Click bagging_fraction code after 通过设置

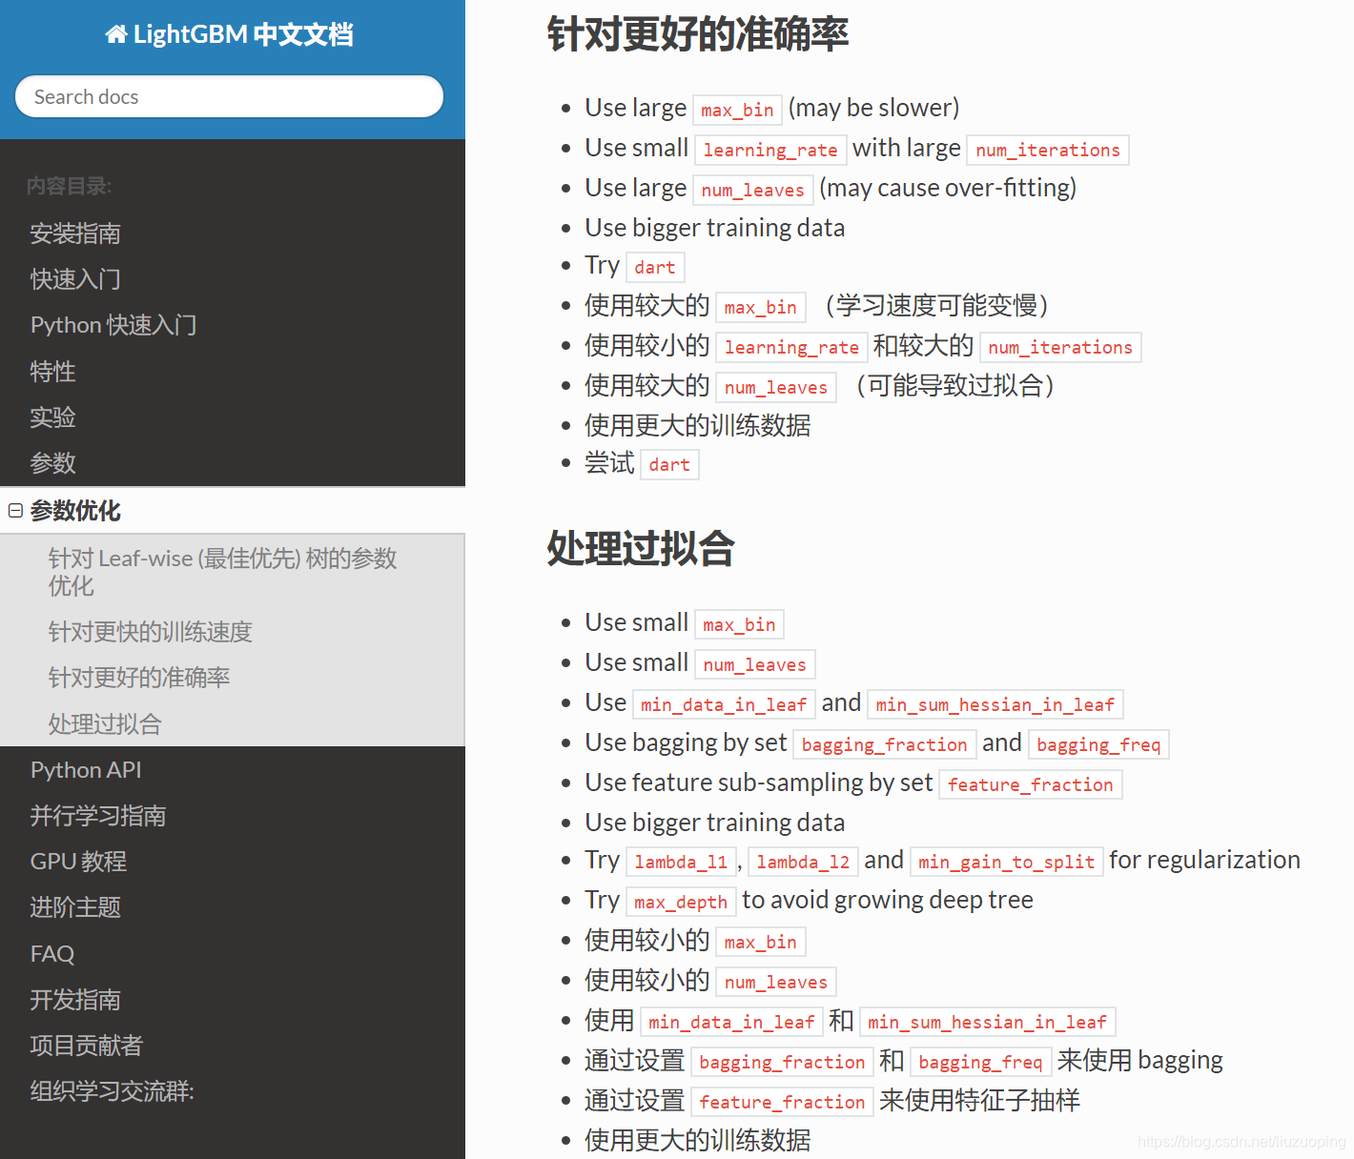(x=782, y=1062)
